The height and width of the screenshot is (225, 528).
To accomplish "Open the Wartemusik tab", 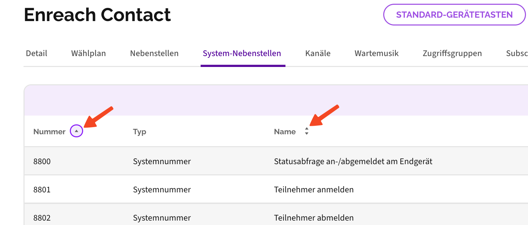I will 376,53.
